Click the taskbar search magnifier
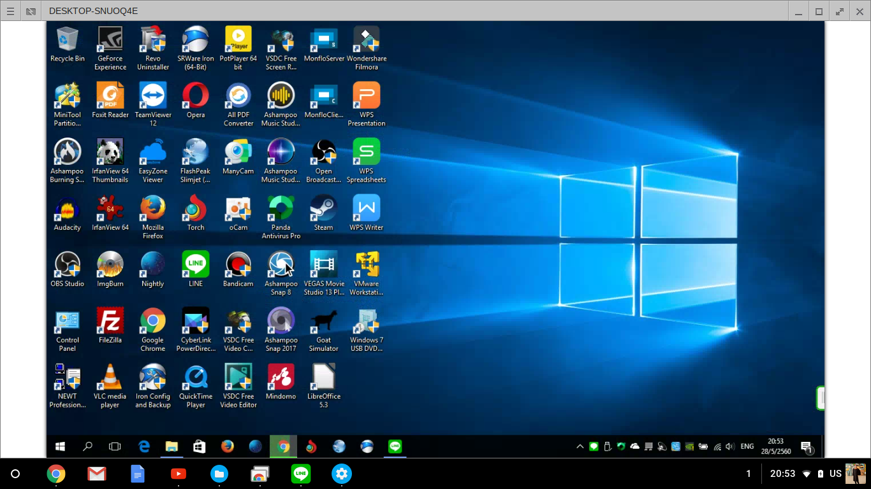This screenshot has height=489, width=871. click(x=88, y=447)
